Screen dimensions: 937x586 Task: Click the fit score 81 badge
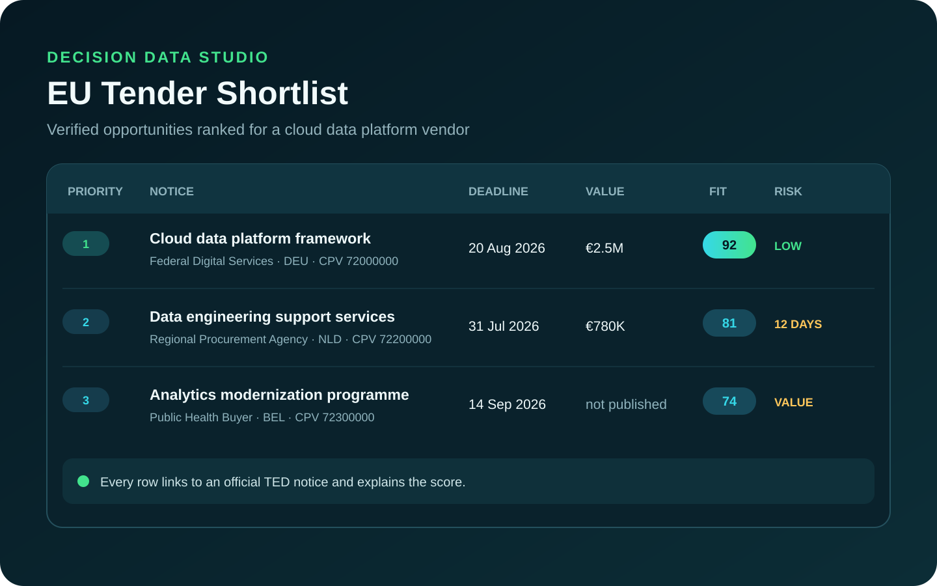729,323
